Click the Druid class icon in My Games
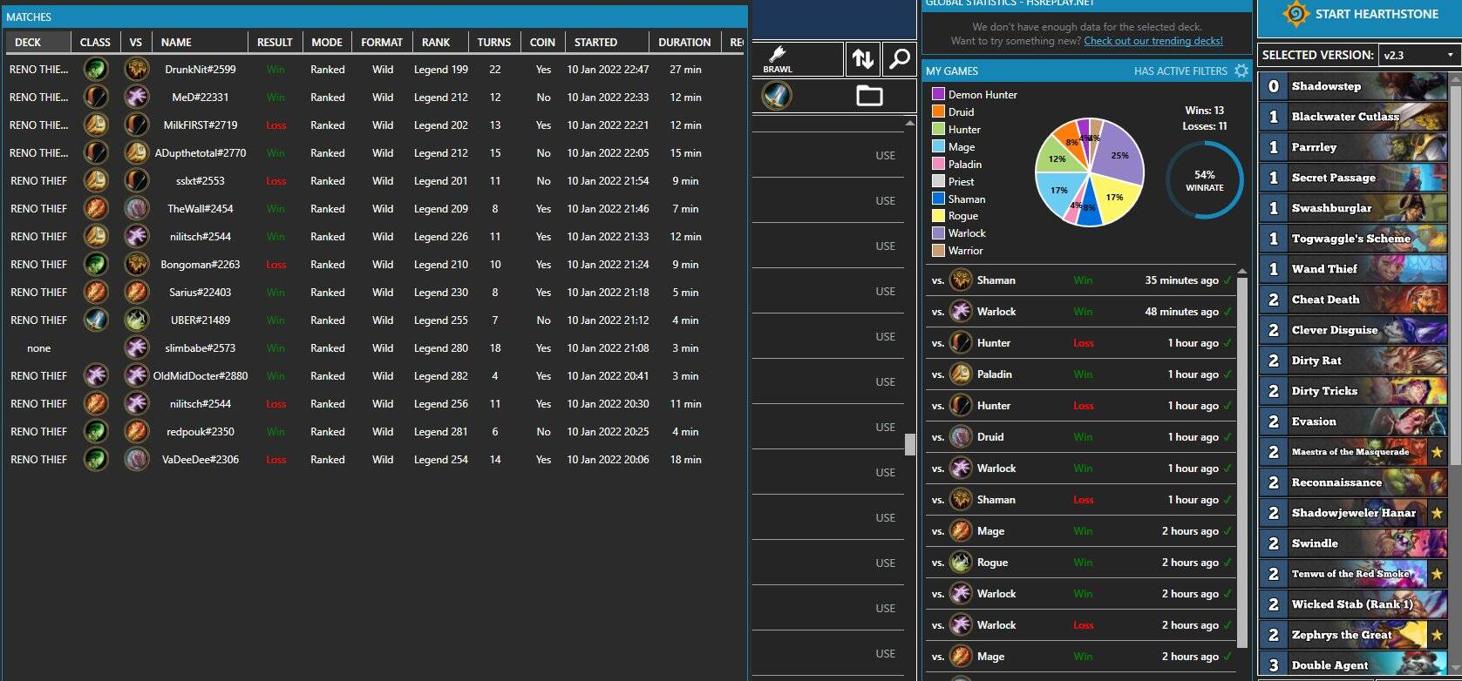Image resolution: width=1462 pixels, height=681 pixels. point(961,437)
